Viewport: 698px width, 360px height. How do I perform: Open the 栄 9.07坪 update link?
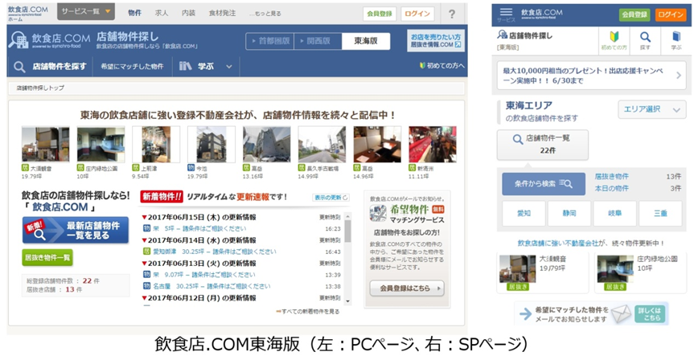(204, 275)
